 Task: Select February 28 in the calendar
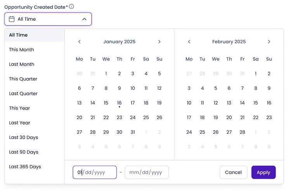pos(242,132)
